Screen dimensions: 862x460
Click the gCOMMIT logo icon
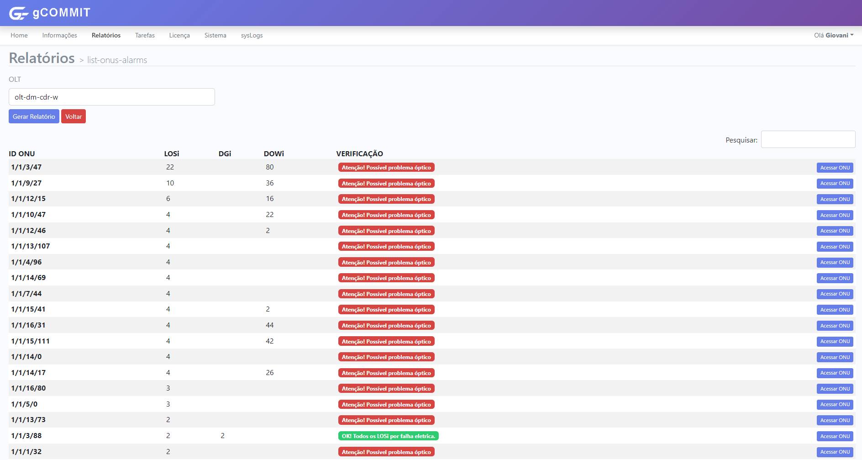[19, 13]
